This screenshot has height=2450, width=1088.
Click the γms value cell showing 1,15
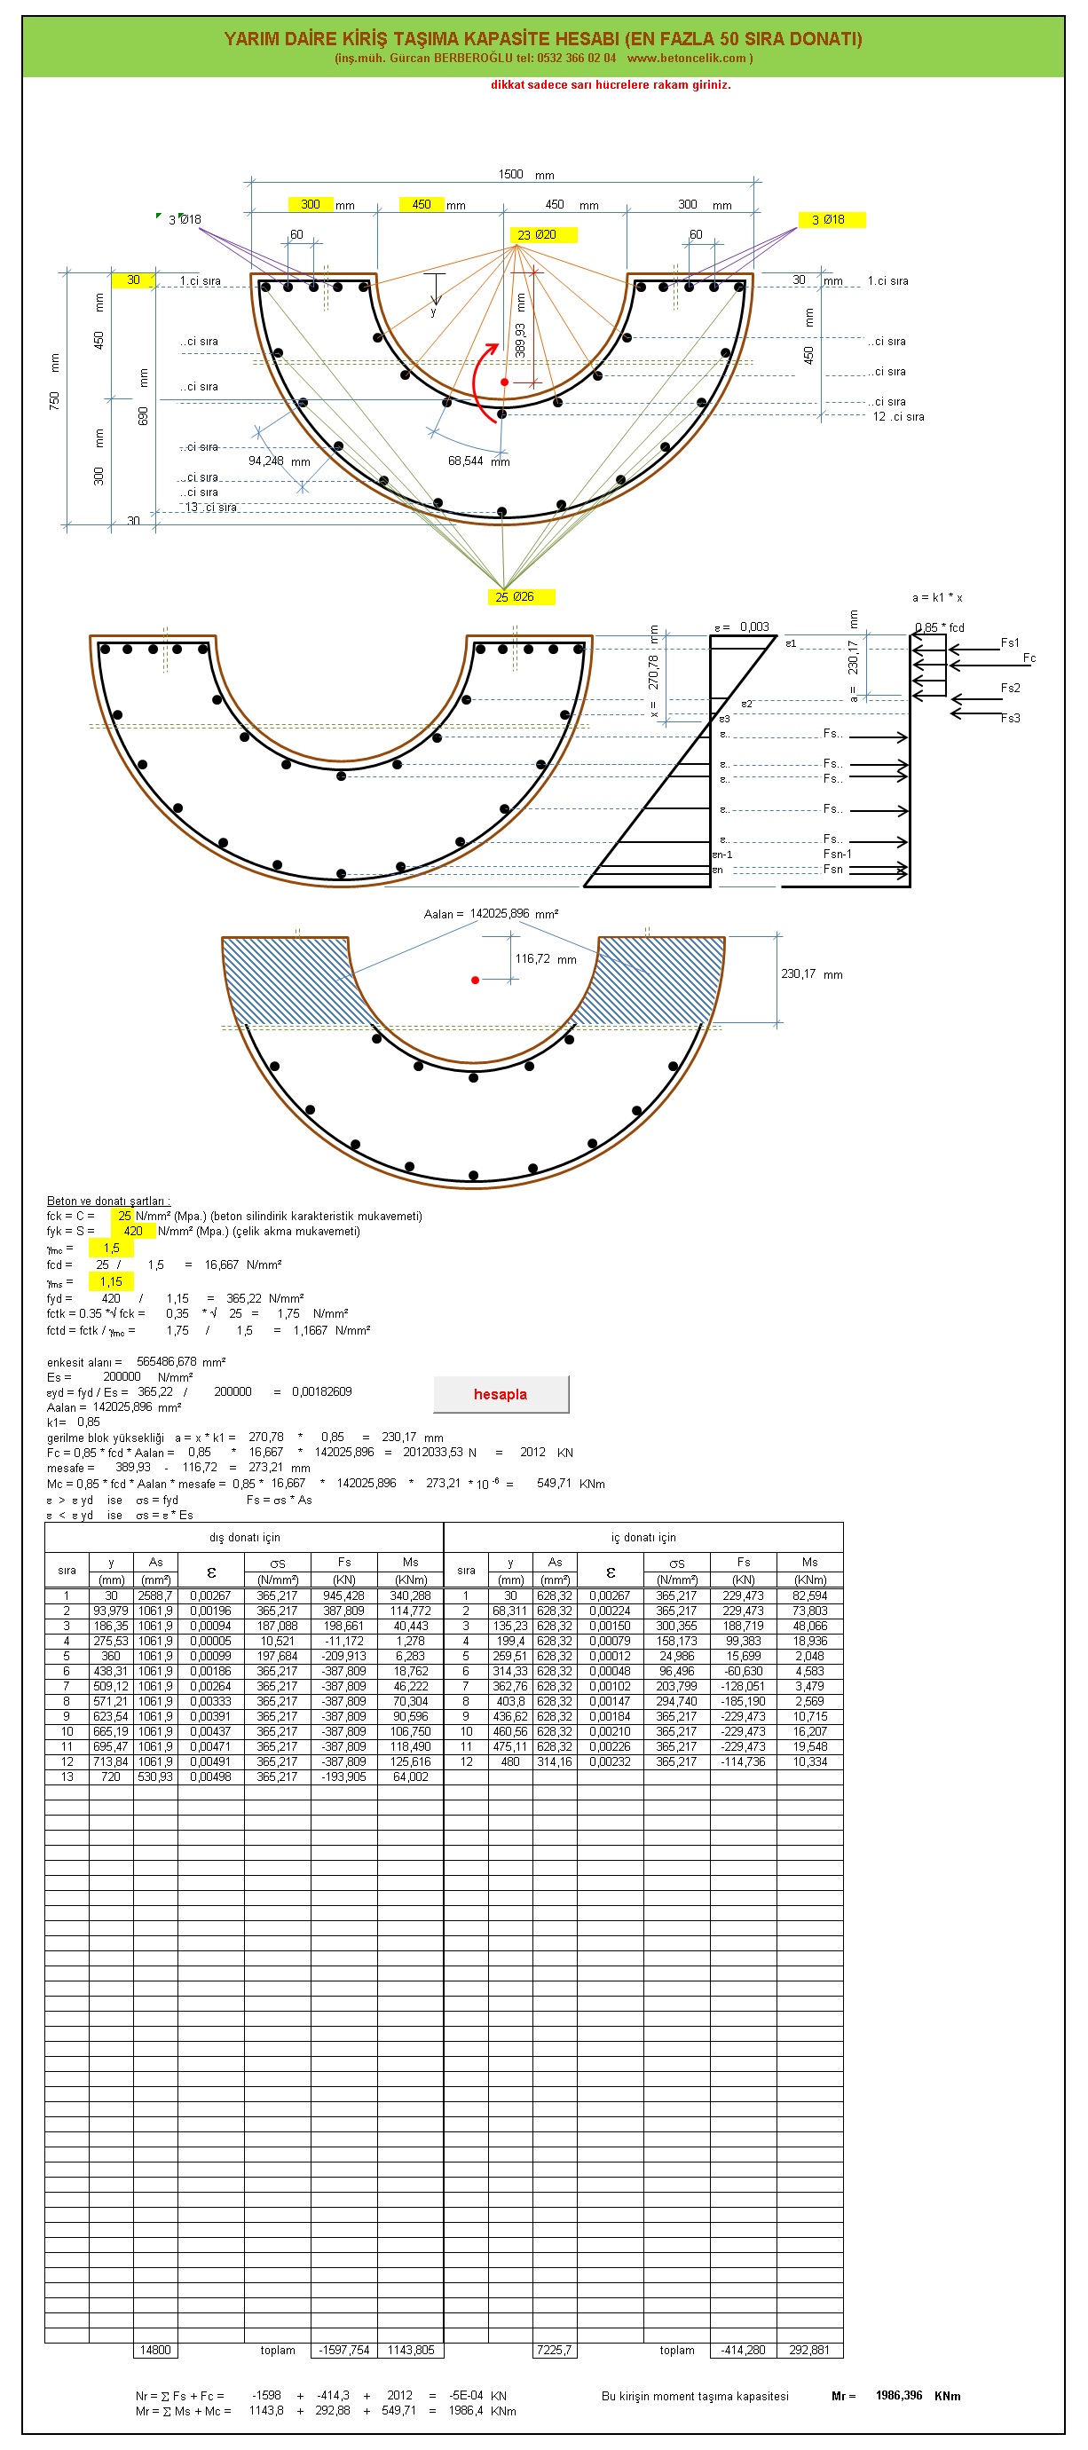click(x=111, y=1281)
